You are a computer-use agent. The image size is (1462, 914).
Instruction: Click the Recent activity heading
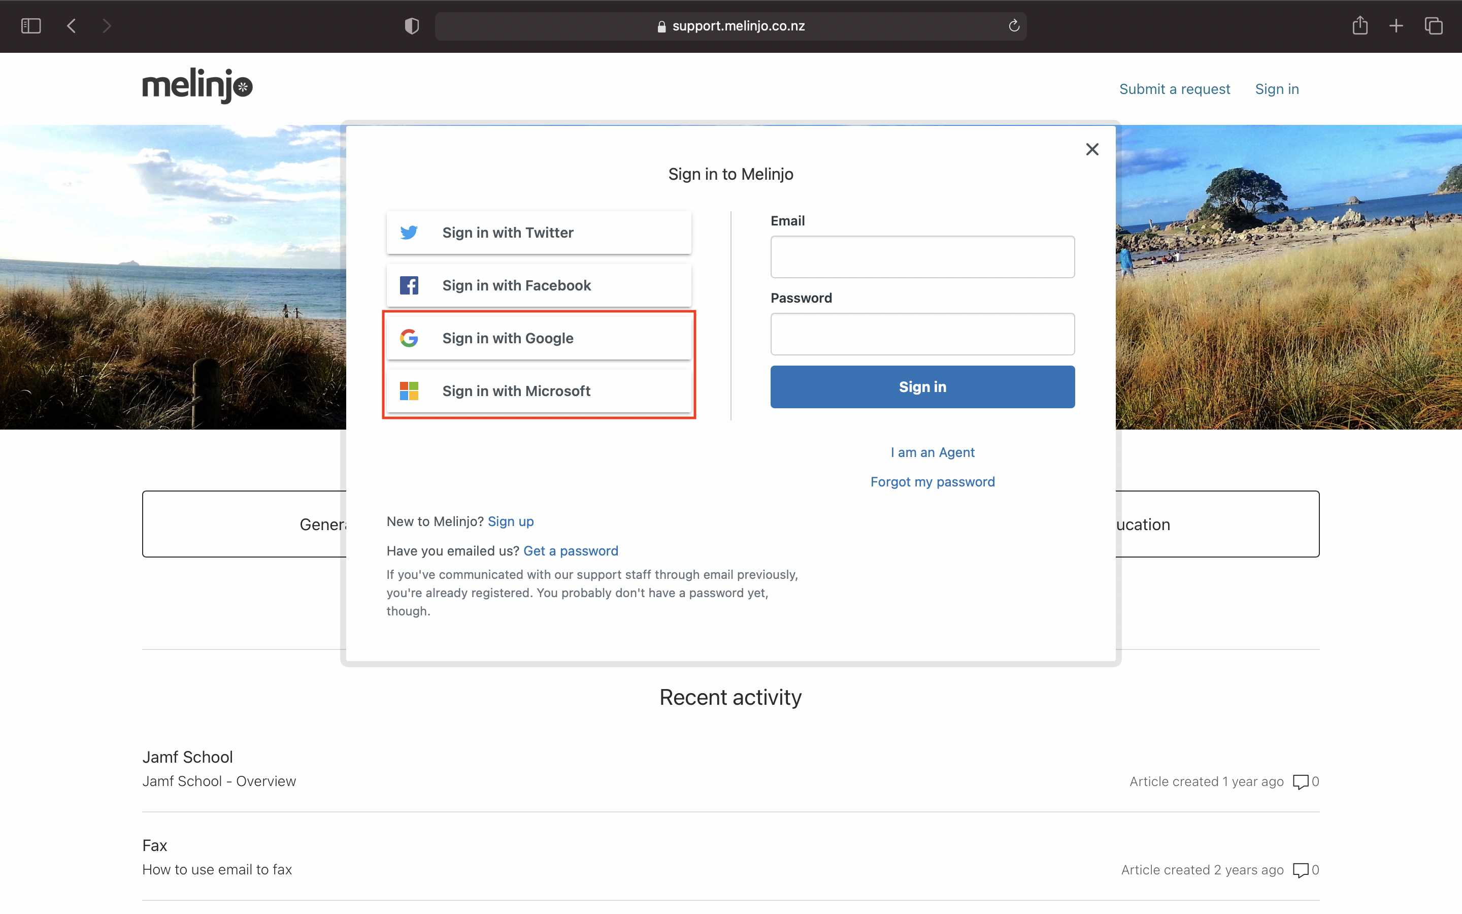point(730,697)
